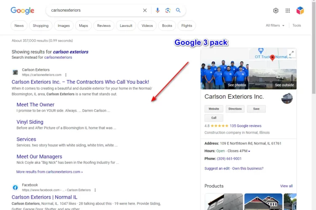This screenshot has height=210, width=316.
Task: Open the red-gabled house product thumbnail
Action: click(x=263, y=202)
